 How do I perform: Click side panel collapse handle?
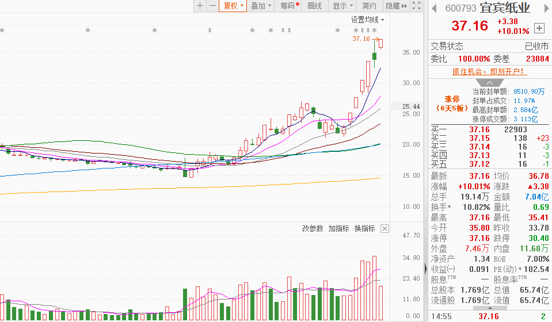tap(426, 269)
